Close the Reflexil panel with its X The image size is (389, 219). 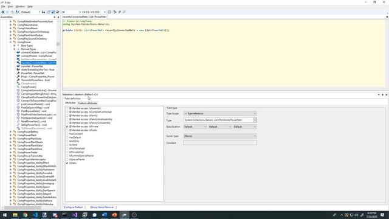pos(387,95)
